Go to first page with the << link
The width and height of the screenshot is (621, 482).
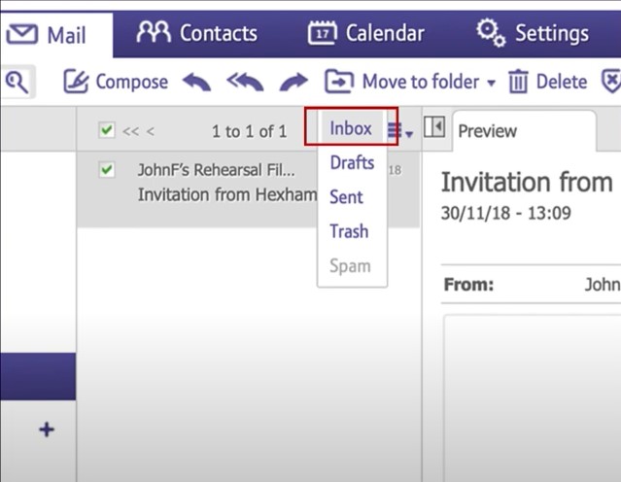[x=130, y=131]
